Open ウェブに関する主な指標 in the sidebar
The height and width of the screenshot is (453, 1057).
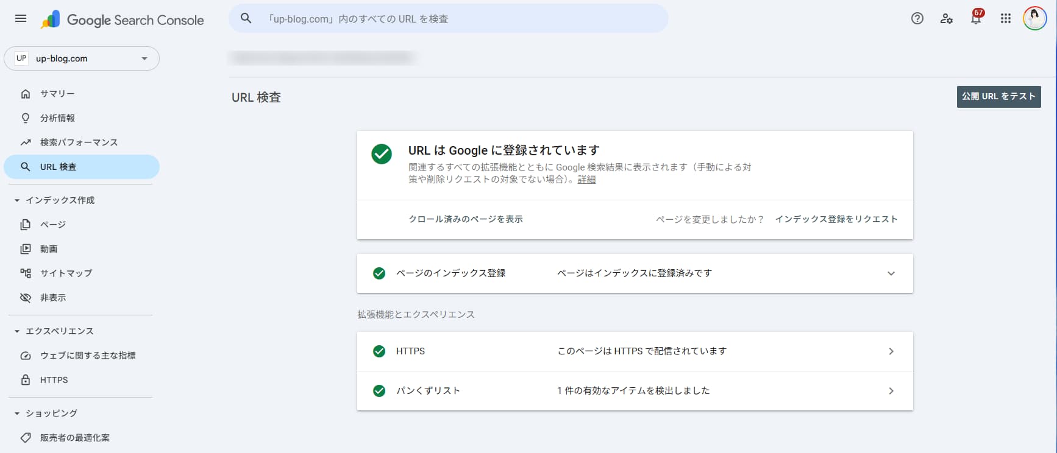point(82,356)
